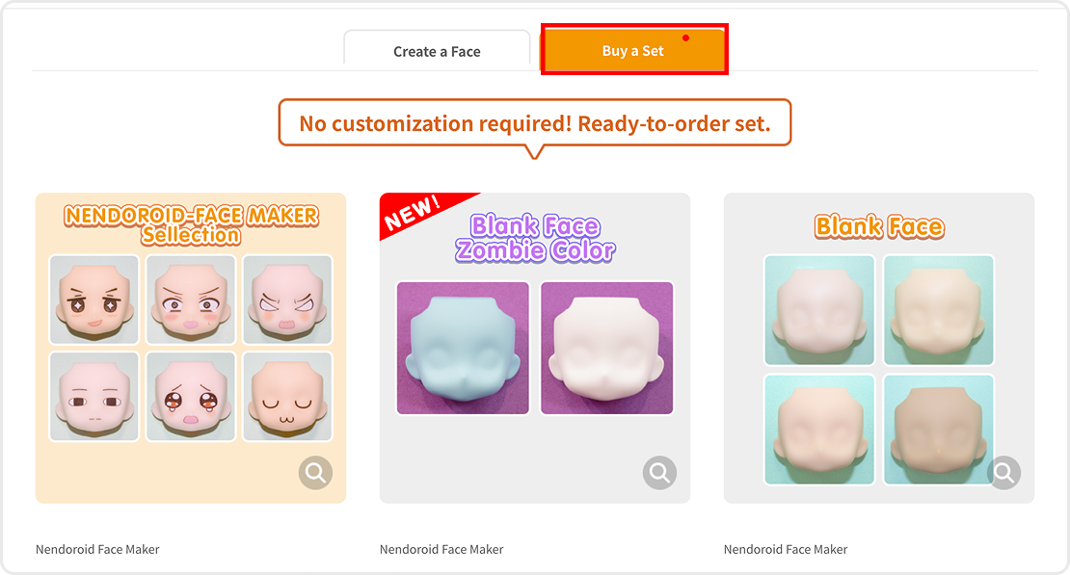This screenshot has height=575, width=1070.
Task: Open the Nendoroid Face Maker Selection title
Action: click(191, 225)
